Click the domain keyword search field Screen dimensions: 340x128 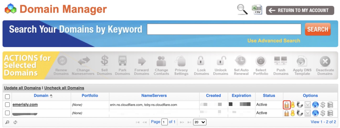pyautogui.click(x=224, y=29)
